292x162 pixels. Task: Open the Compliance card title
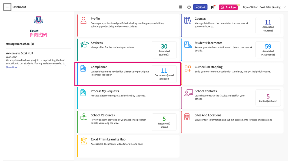(99, 67)
